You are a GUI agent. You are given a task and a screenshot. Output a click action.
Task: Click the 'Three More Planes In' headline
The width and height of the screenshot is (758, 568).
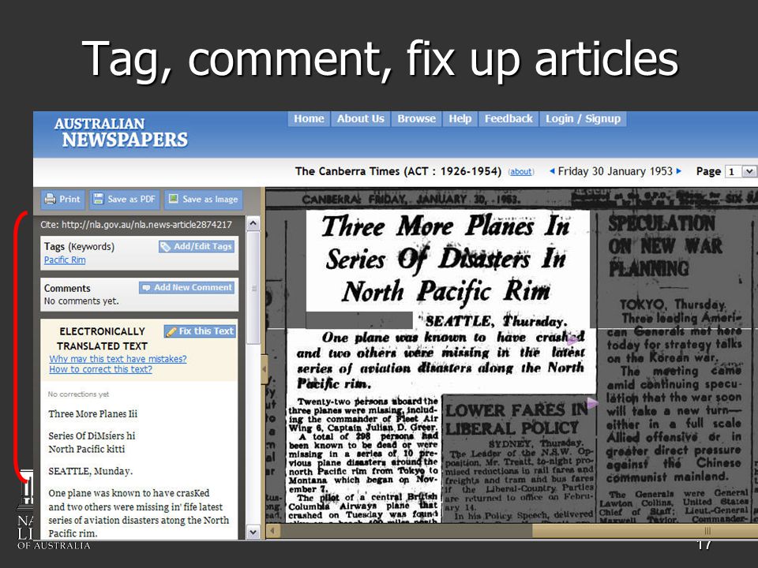tap(445, 226)
